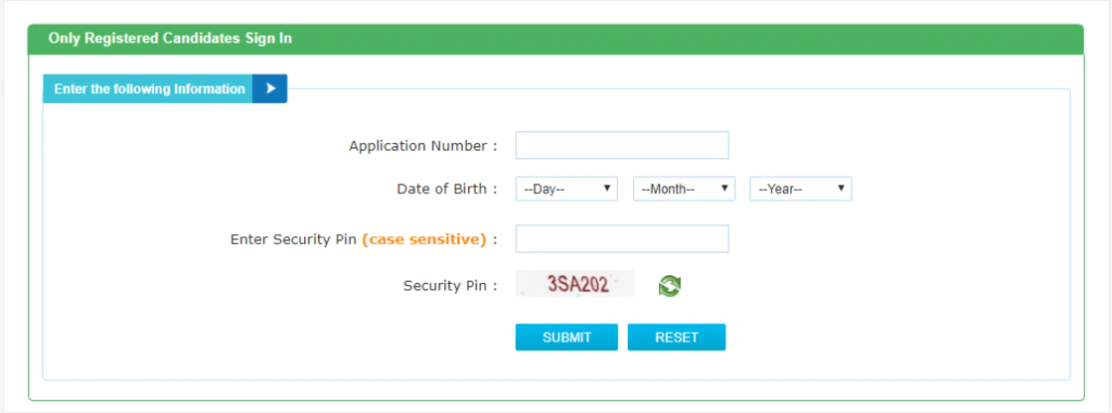Viewport: 1112px width, 413px height.
Task: Click the down arrow of Day selector
Action: click(607, 188)
